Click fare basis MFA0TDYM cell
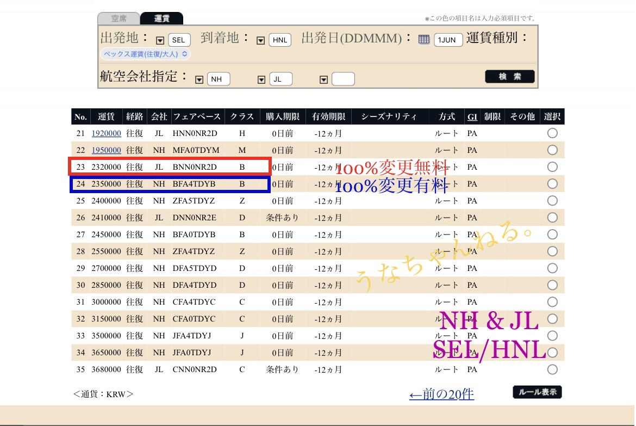 [x=196, y=150]
